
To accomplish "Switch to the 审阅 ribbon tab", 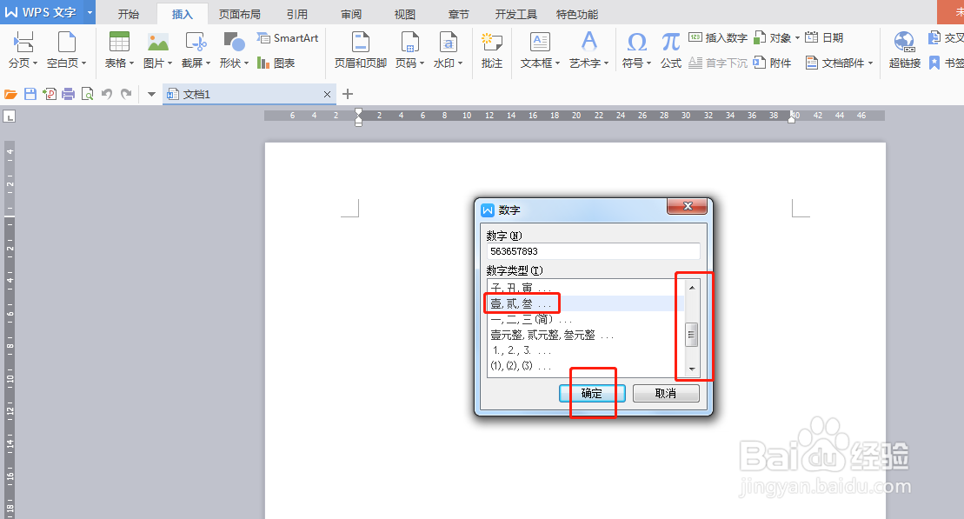I will point(350,13).
